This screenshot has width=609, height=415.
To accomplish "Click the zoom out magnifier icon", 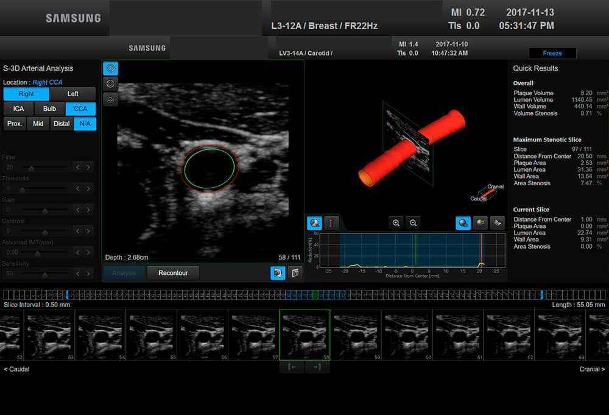I will pyautogui.click(x=413, y=223).
